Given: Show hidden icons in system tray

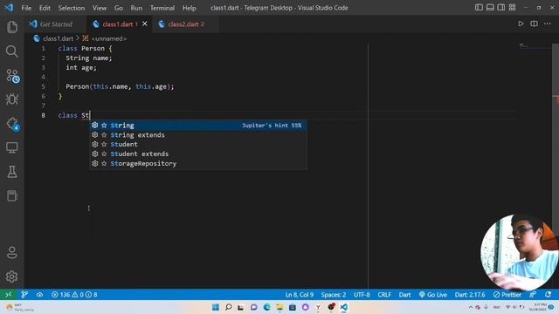Looking at the screenshot, I should pyautogui.click(x=471, y=307).
